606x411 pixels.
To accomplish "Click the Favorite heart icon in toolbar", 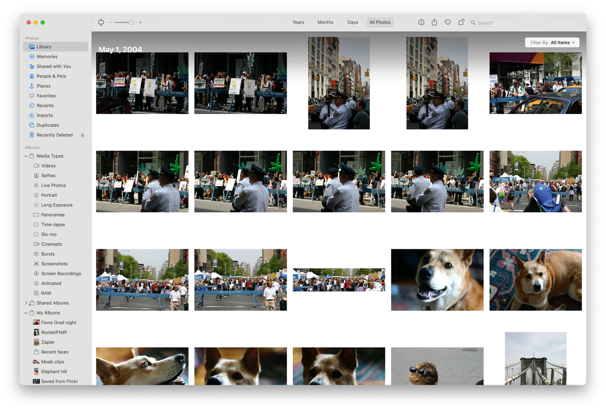I will pos(448,22).
